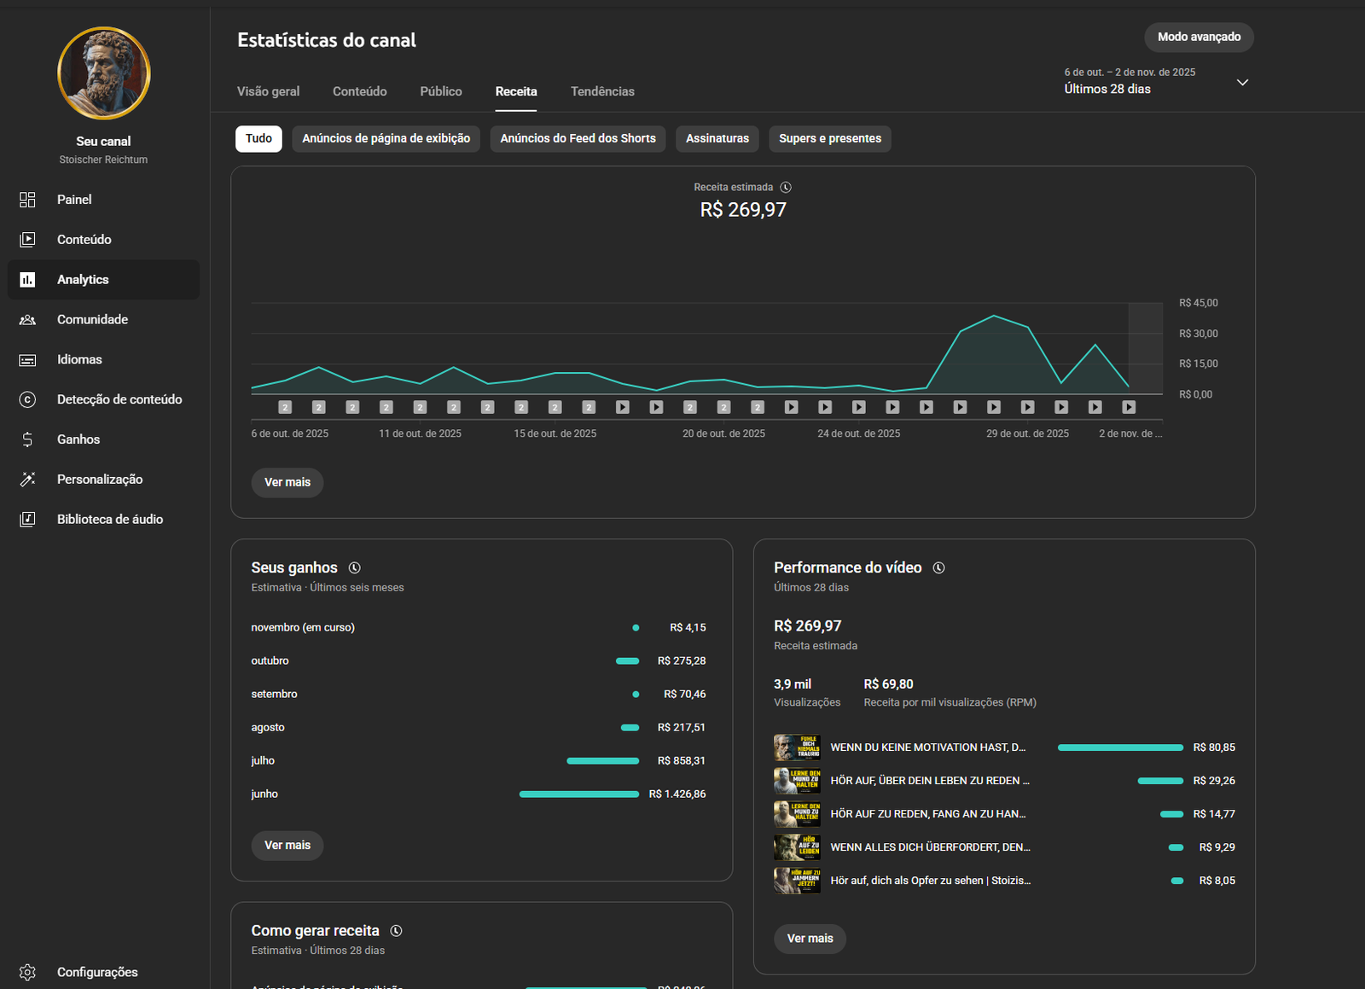Viewport: 1365px width, 989px height.
Task: Click Ver mais under Seus ganhos
Action: 288,846
